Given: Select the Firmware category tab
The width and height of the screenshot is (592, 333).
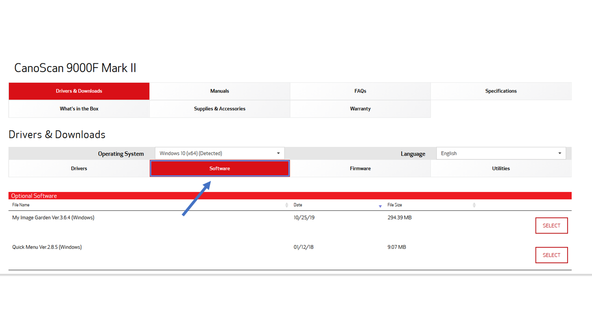Looking at the screenshot, I should click(x=360, y=168).
